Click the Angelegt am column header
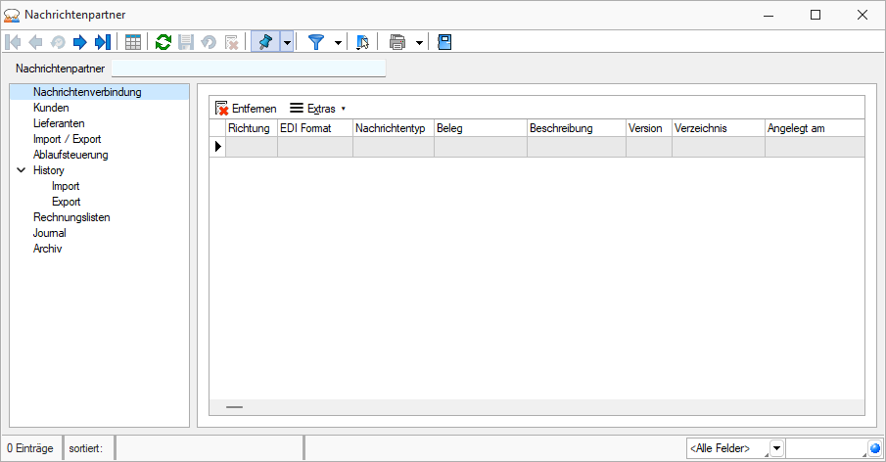The height and width of the screenshot is (462, 886). pos(815,128)
